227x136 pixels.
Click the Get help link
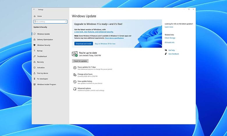tap(171, 50)
